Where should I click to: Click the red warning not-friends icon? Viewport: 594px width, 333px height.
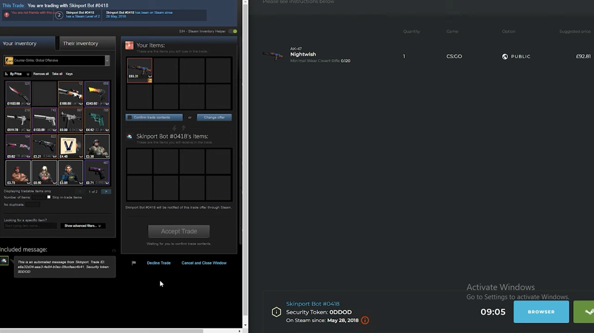(x=7, y=15)
